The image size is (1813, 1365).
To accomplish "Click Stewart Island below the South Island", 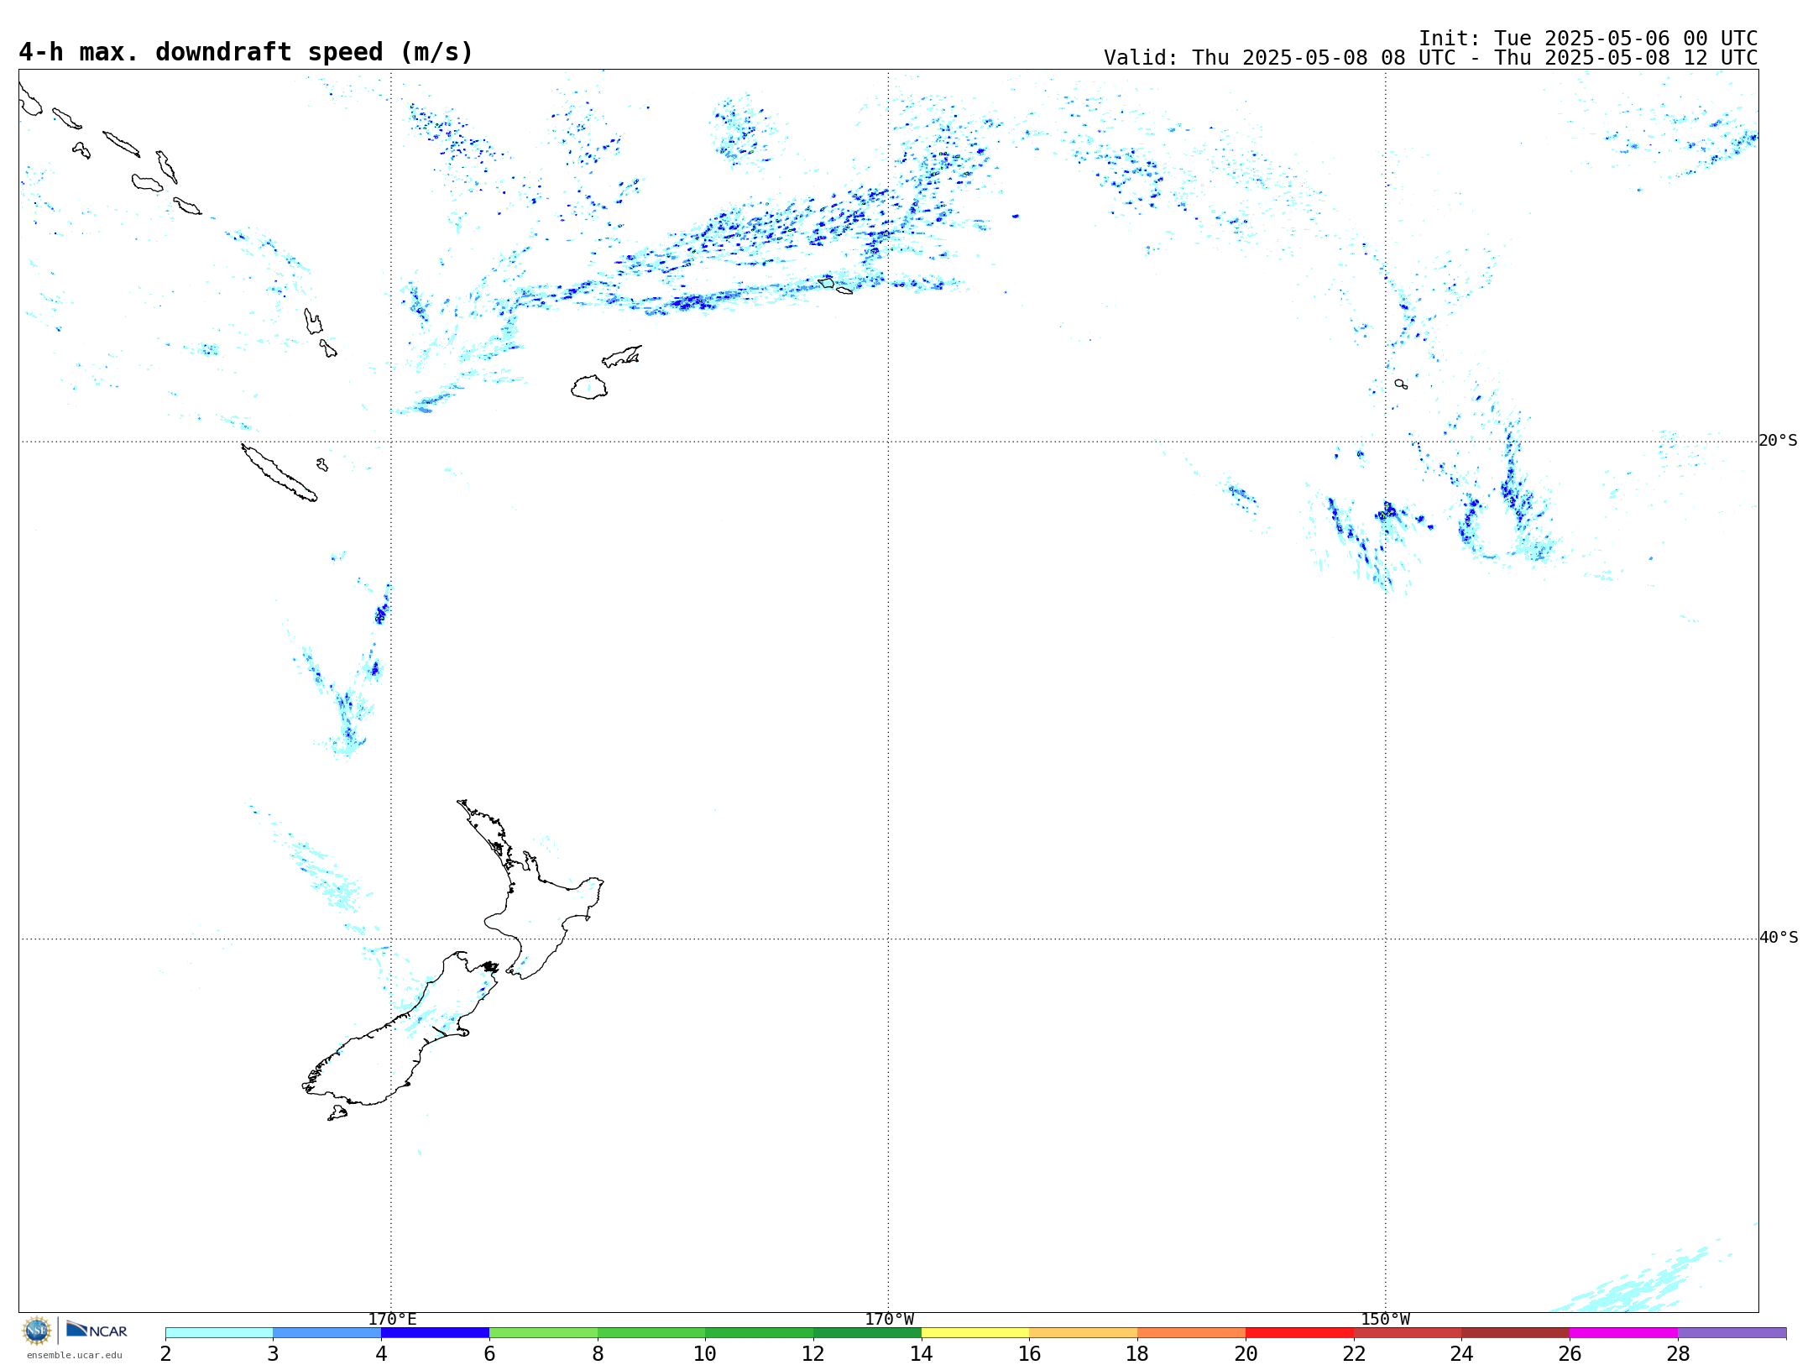I will tap(337, 1113).
